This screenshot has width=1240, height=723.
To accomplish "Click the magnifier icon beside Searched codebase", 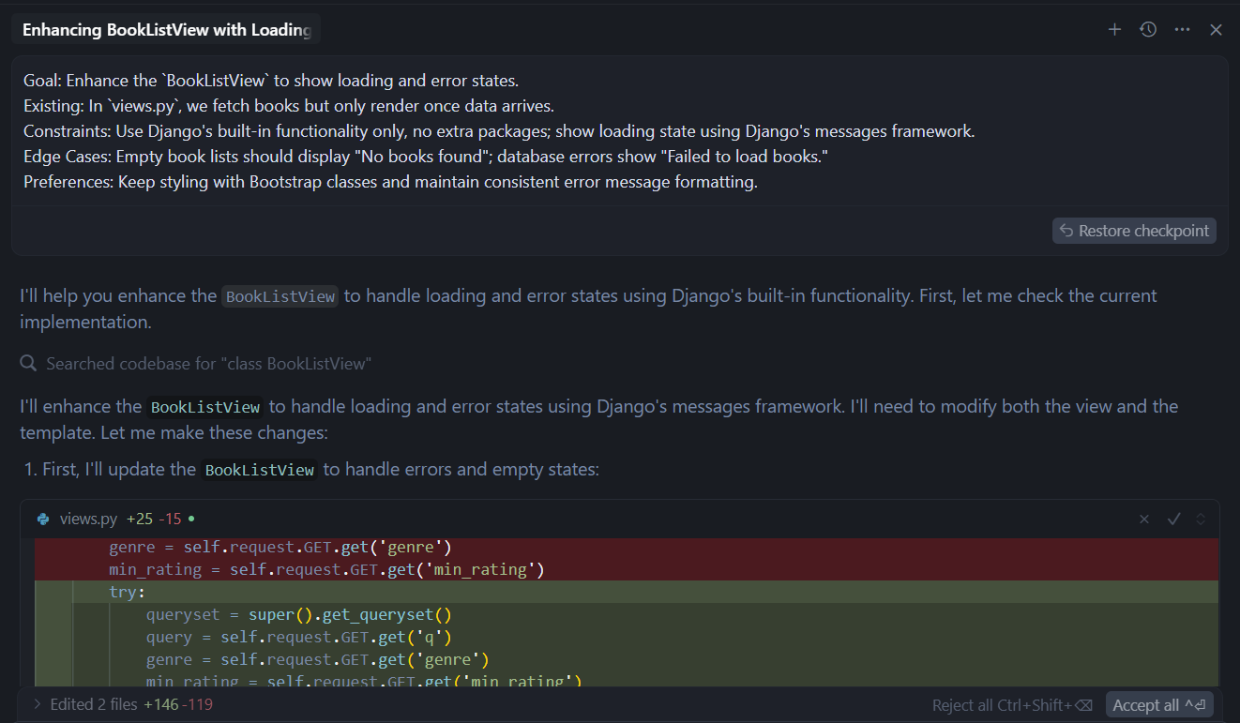I will pos(29,363).
